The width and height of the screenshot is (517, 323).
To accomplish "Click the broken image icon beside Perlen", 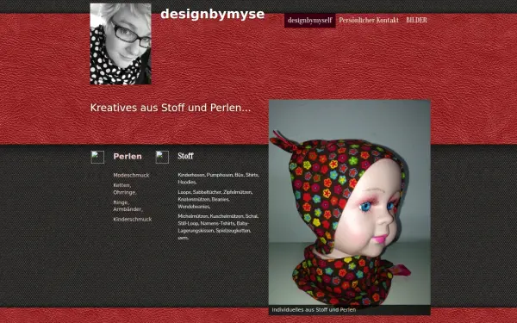I will coord(97,158).
